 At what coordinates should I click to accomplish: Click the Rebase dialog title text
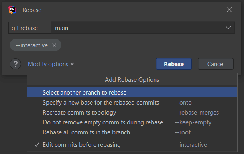32,10
